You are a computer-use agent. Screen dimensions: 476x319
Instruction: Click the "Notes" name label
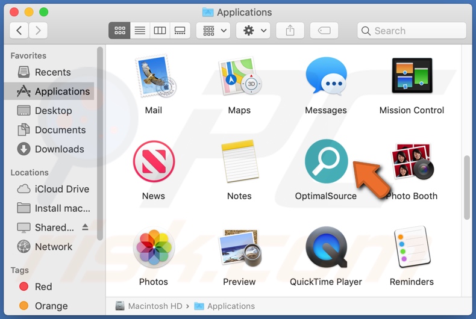tap(239, 196)
